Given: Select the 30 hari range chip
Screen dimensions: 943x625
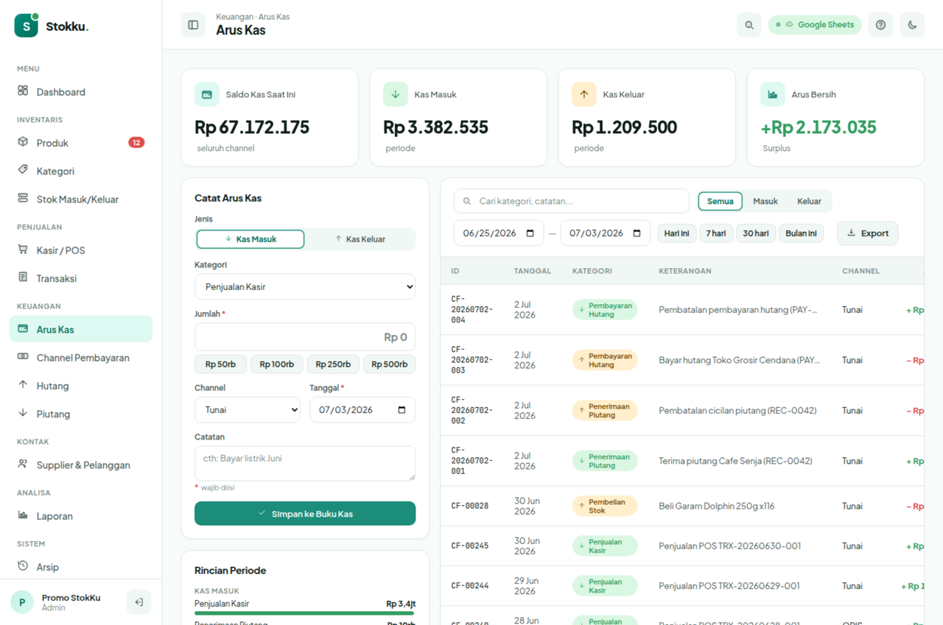Looking at the screenshot, I should pyautogui.click(x=756, y=233).
